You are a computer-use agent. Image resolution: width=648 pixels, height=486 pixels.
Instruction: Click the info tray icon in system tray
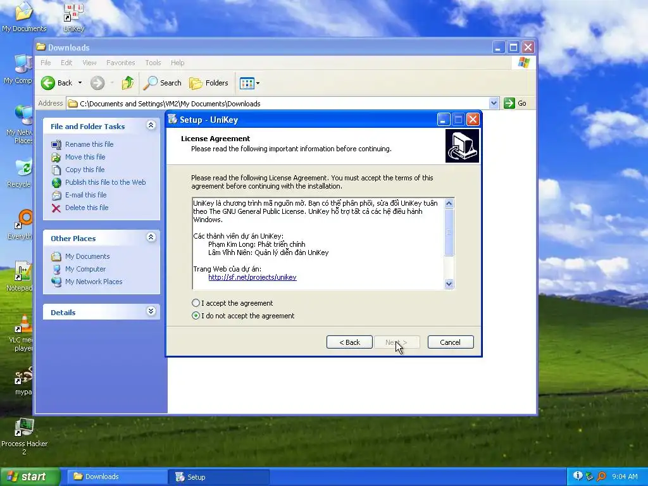[x=578, y=476]
